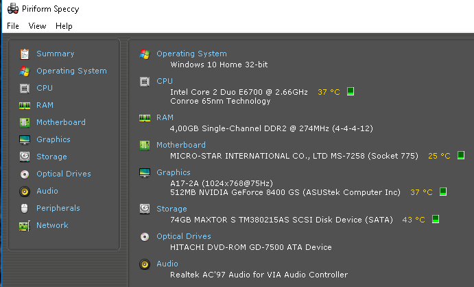Click the Peripherals mouse icon
Screen dimensions: 474x287
25,208
